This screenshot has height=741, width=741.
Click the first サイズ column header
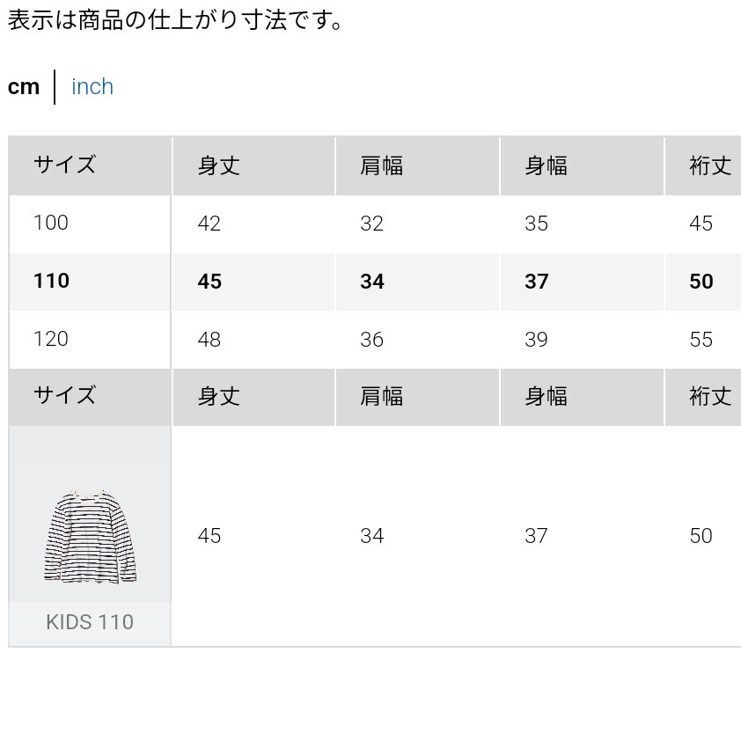tap(90, 165)
